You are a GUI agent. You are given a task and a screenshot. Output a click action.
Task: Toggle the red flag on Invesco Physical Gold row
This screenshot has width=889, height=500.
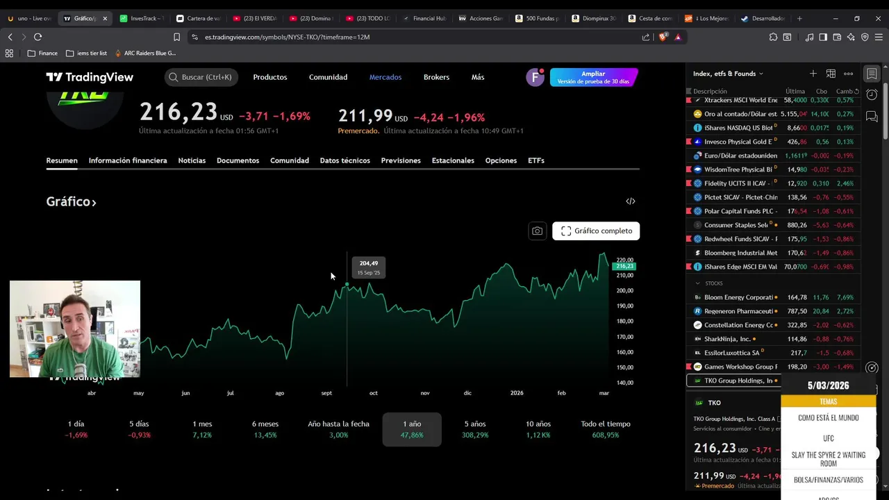point(689,142)
